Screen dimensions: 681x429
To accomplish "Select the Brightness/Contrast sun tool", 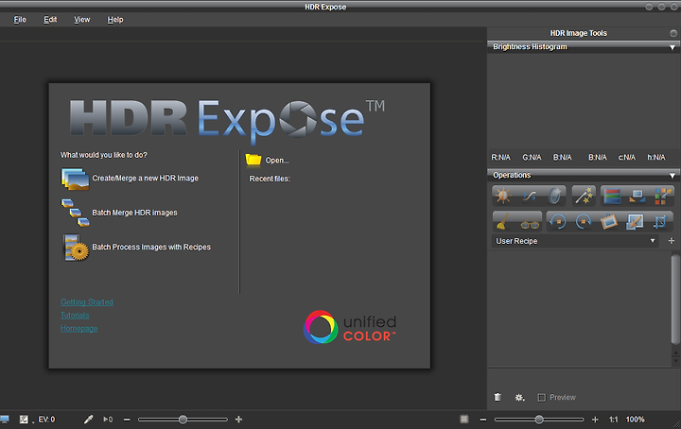I will pos(503,196).
